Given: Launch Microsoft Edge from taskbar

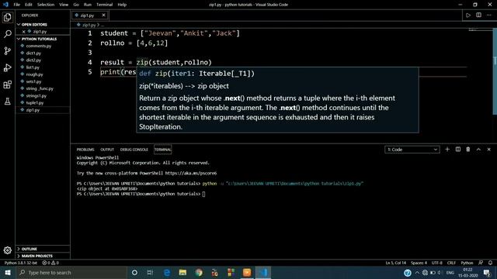Looking at the screenshot, I should (x=167, y=272).
